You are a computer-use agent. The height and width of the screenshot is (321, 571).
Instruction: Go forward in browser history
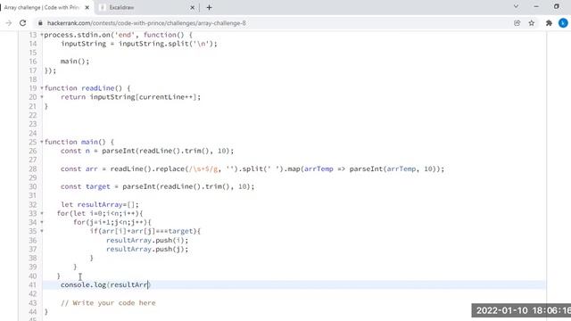8,23
